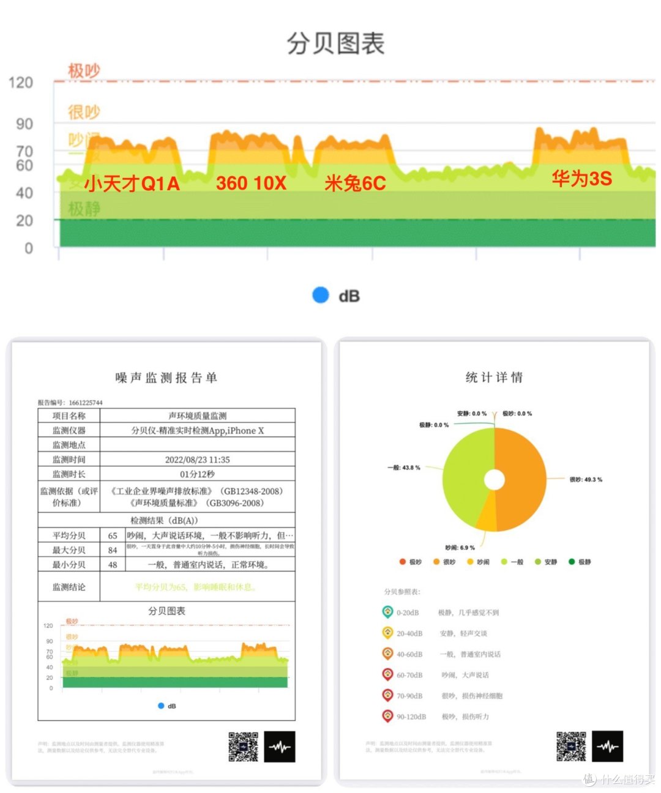
Task: Click the 很吵 70-90dB pin icon
Action: pyautogui.click(x=388, y=696)
